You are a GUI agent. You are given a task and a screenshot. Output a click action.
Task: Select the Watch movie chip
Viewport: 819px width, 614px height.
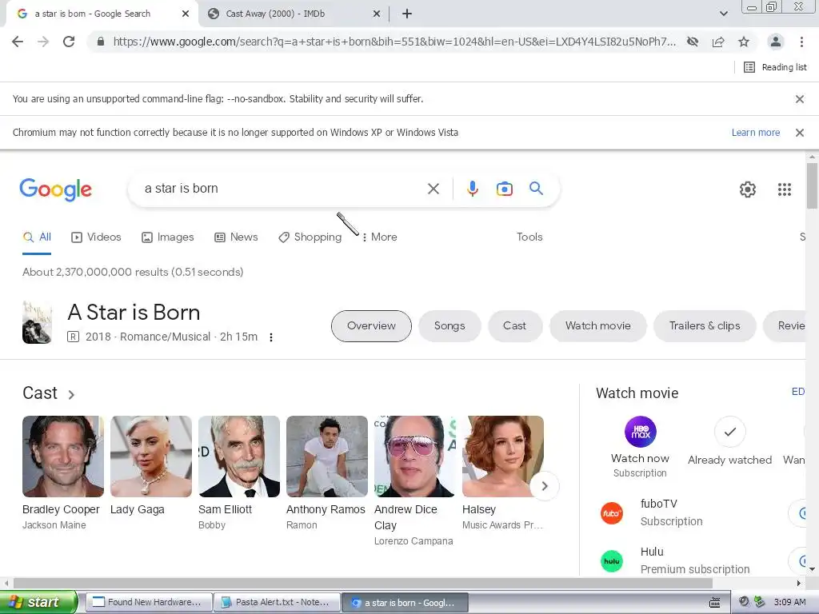point(598,326)
